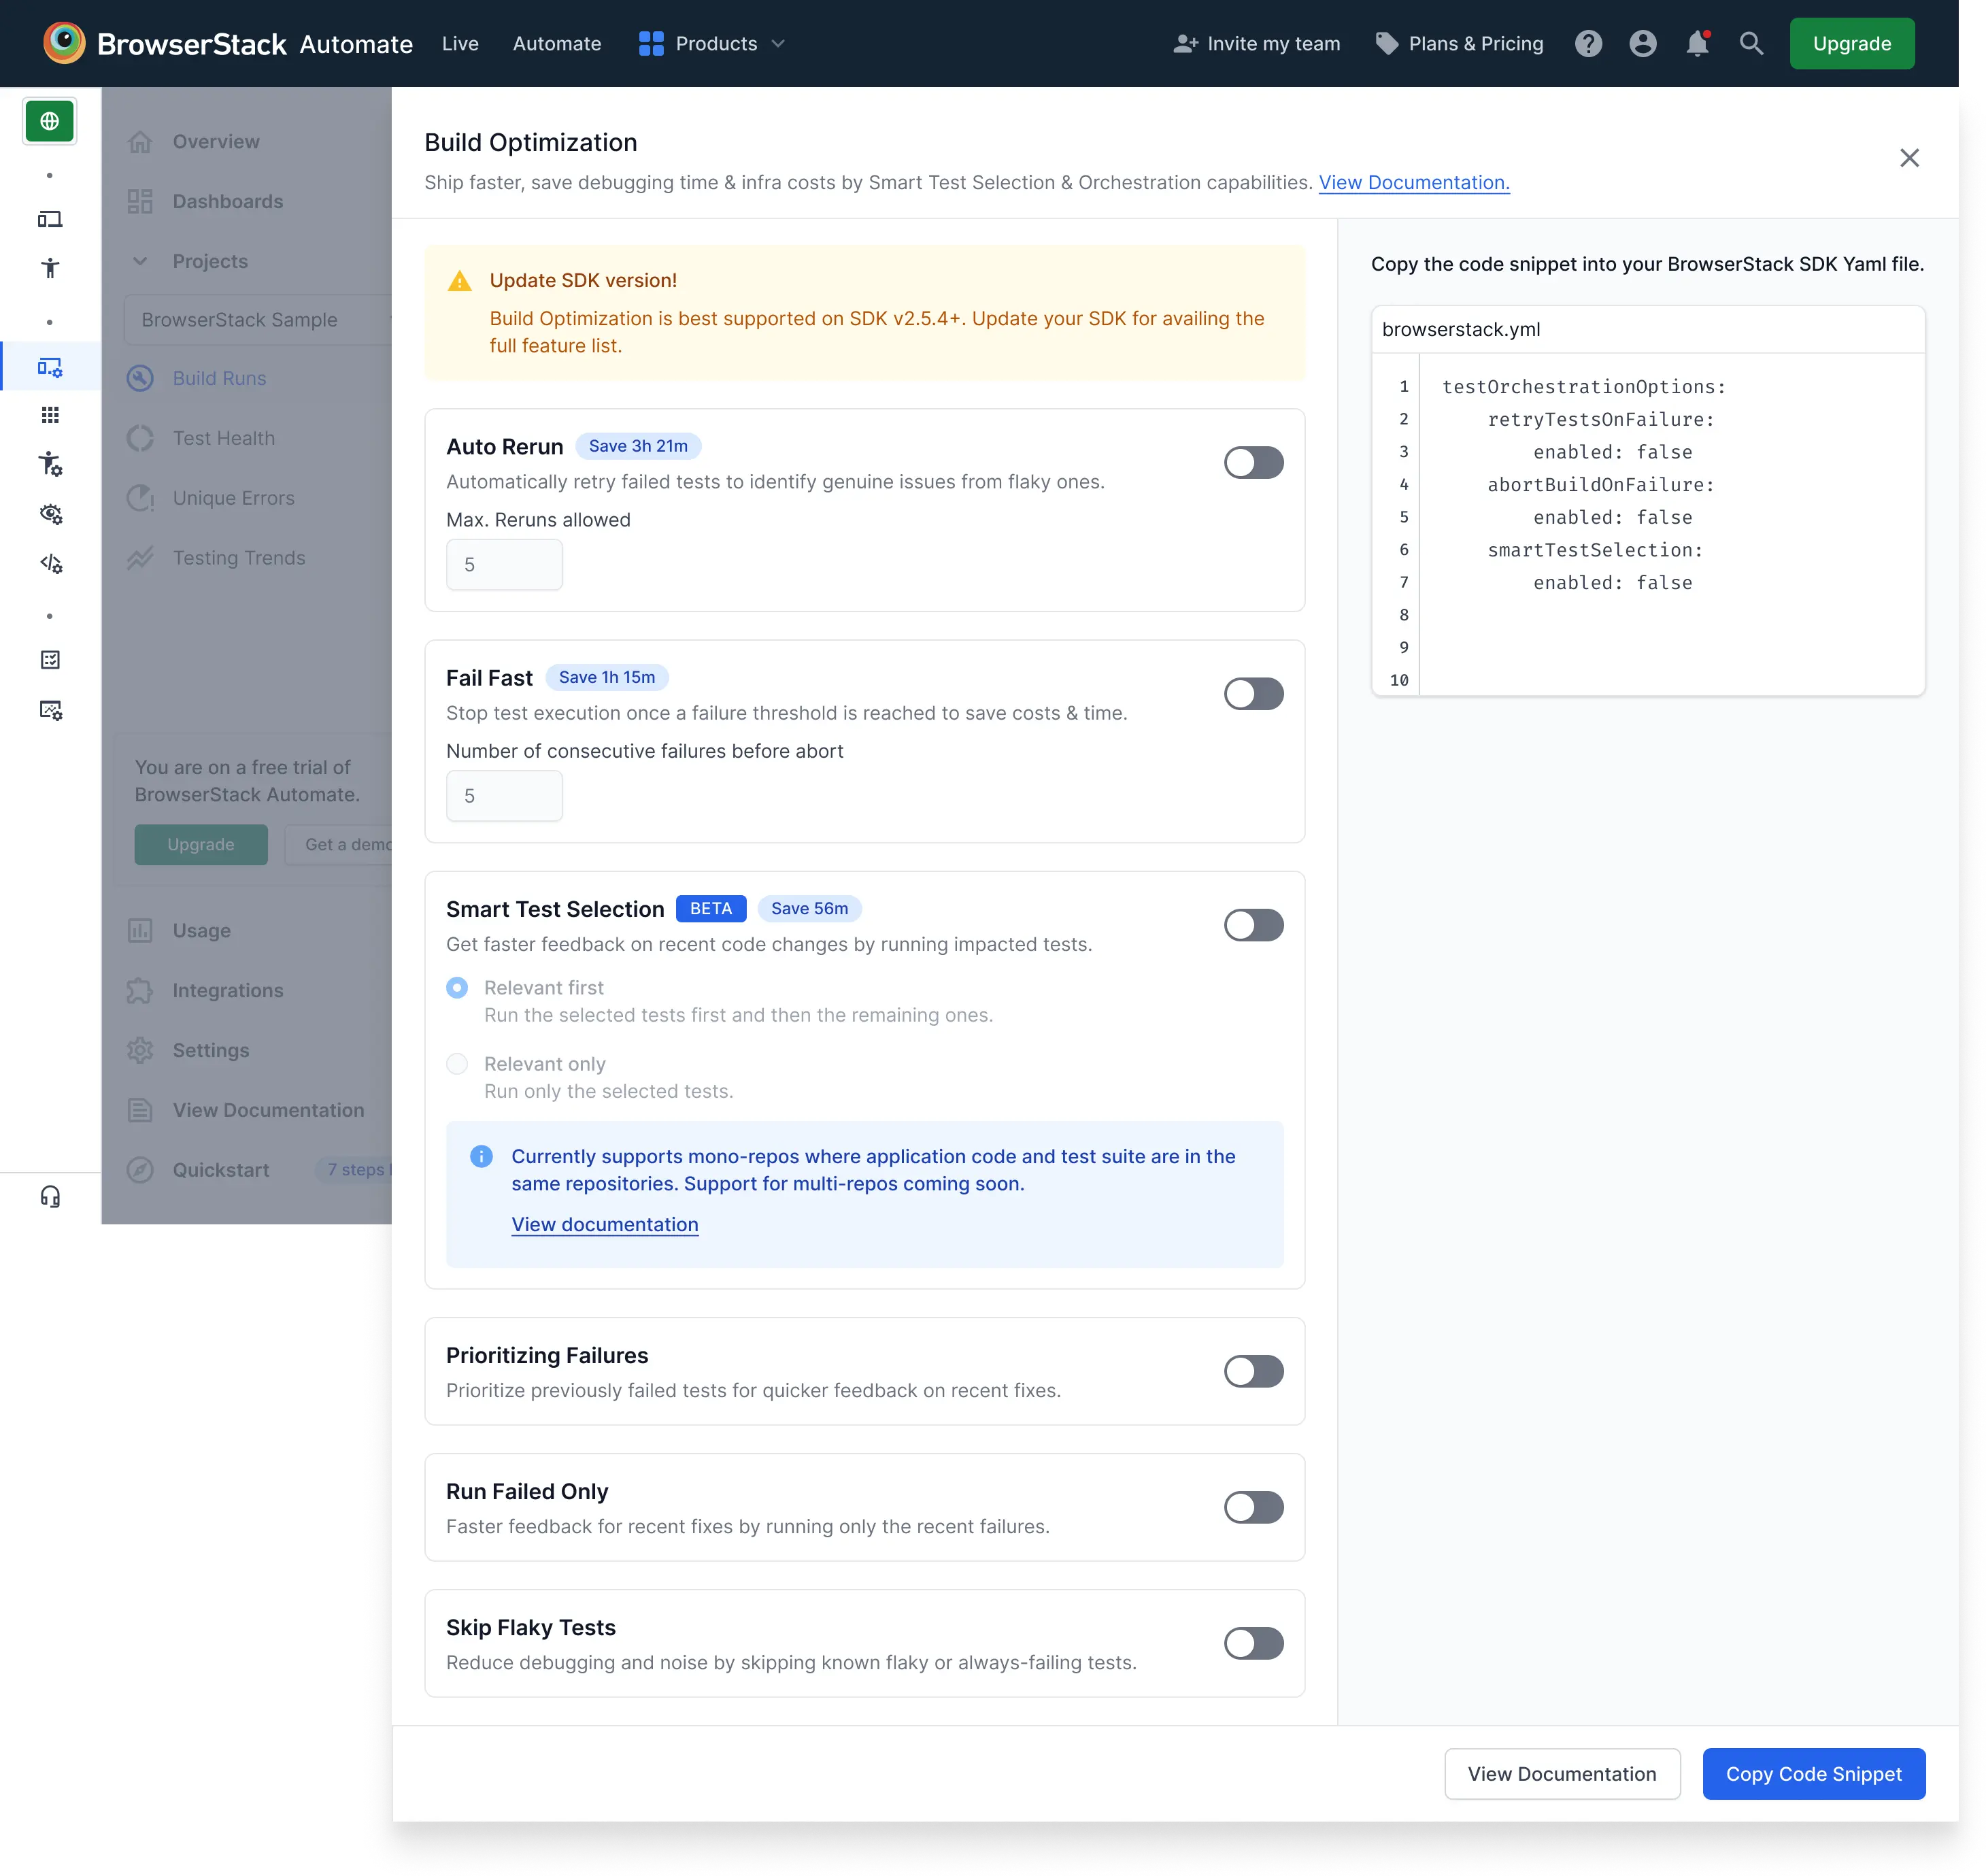This screenshot has width=1986, height=1876.
Task: Click the Copy Code Snippet button
Action: coord(1814,1773)
